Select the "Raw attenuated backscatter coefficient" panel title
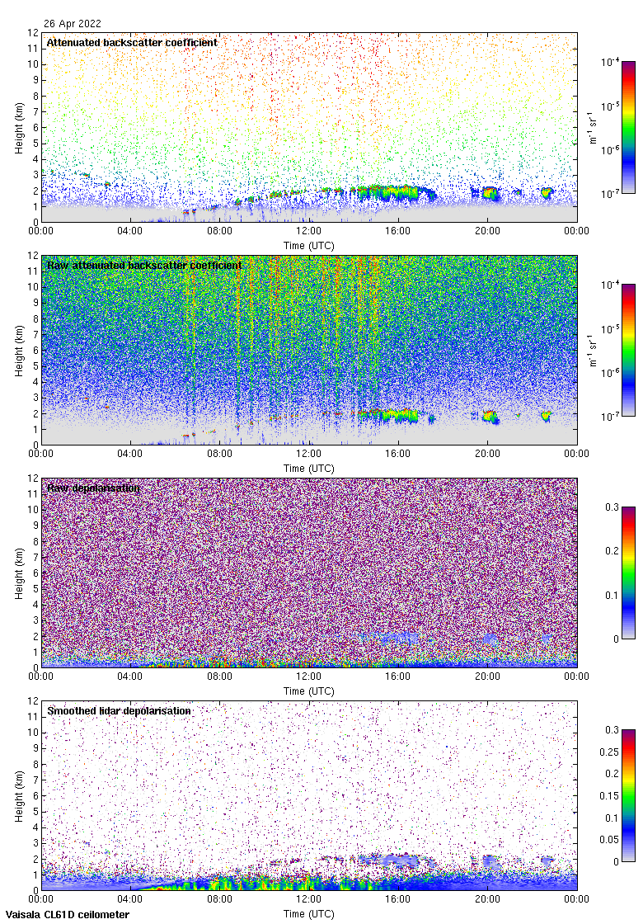The height and width of the screenshot is (924, 643). click(x=144, y=265)
